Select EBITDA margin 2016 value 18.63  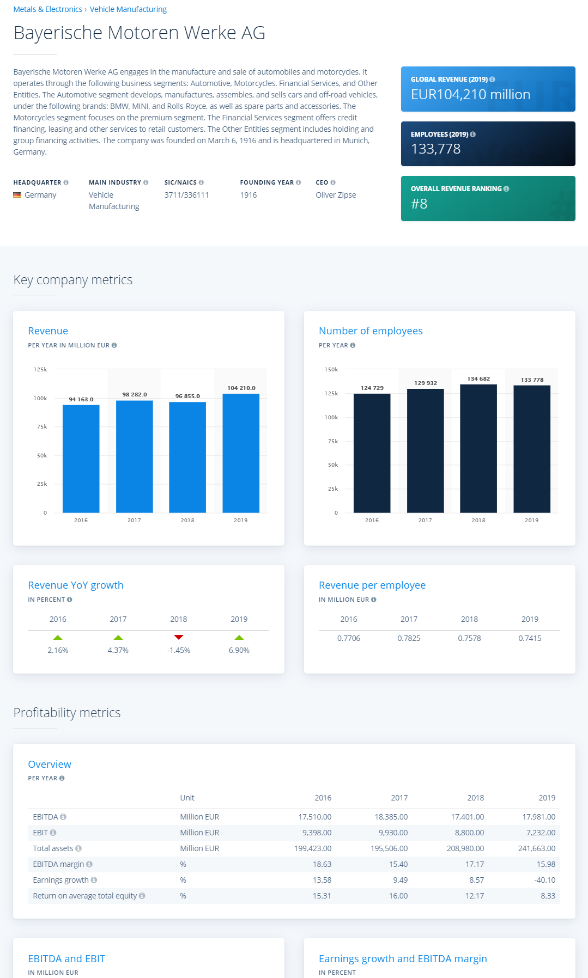click(x=322, y=864)
